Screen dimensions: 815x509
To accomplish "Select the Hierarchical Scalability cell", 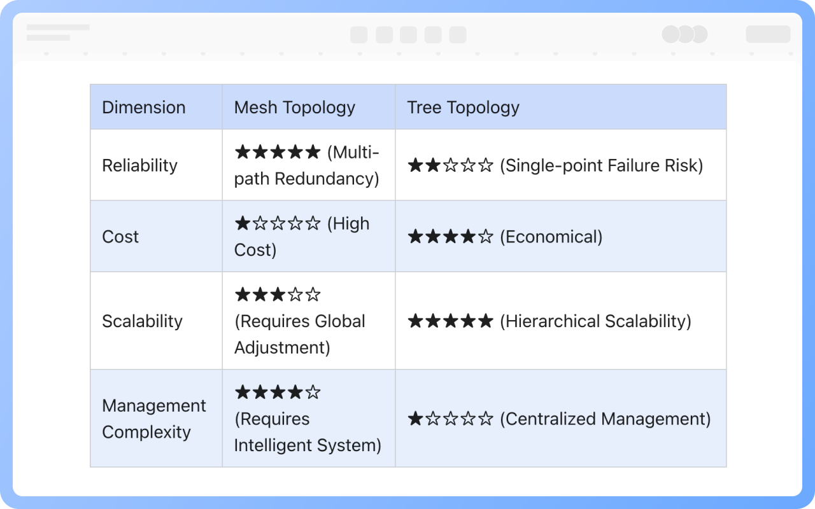I will 549,321.
